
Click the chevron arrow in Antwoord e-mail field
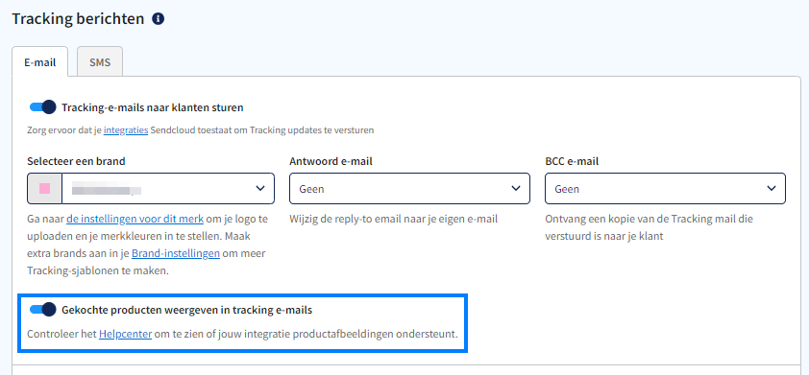[x=516, y=189]
